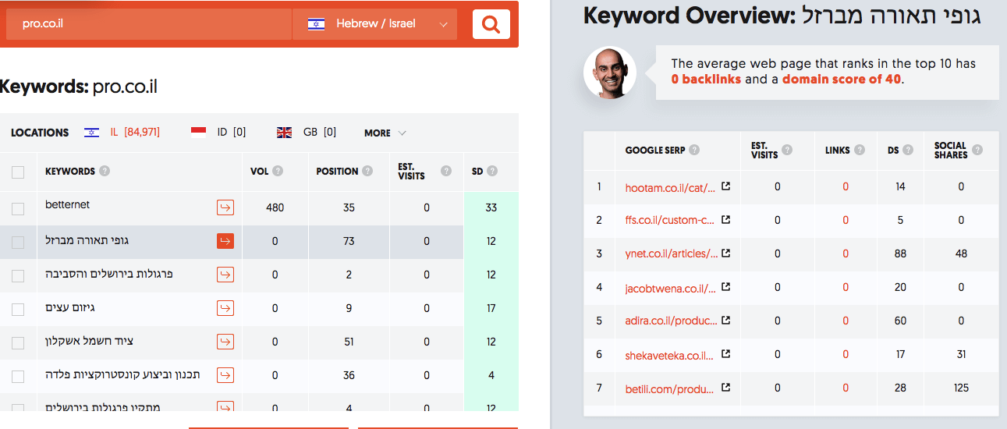Open arrow icon for גיזום עצים
1007x429 pixels.
(x=225, y=308)
